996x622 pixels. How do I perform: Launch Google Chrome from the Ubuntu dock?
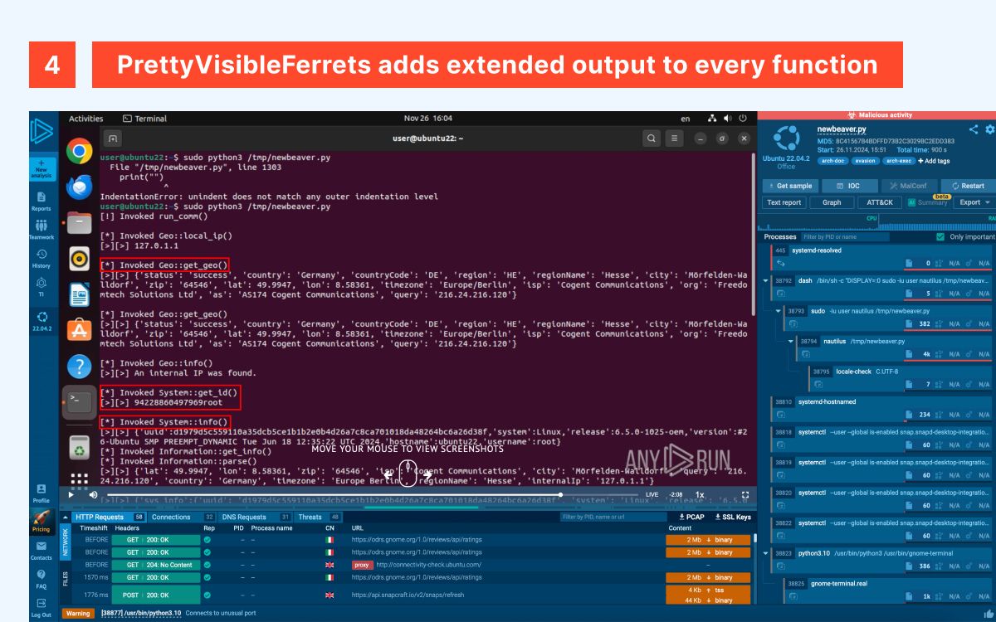point(80,151)
